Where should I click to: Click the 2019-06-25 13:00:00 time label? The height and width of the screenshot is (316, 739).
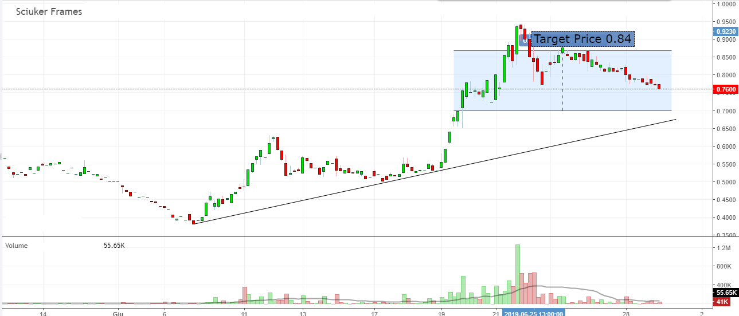click(534, 313)
